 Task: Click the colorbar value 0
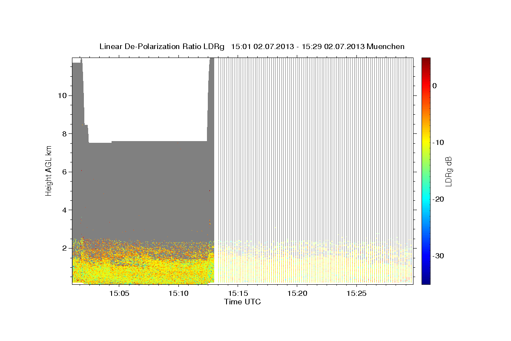[435, 86]
